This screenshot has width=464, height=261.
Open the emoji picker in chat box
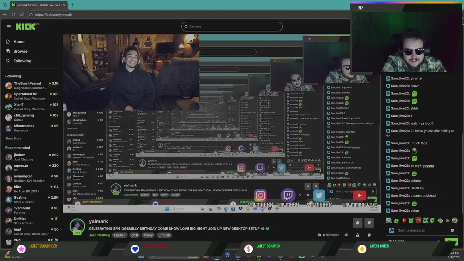click(452, 230)
